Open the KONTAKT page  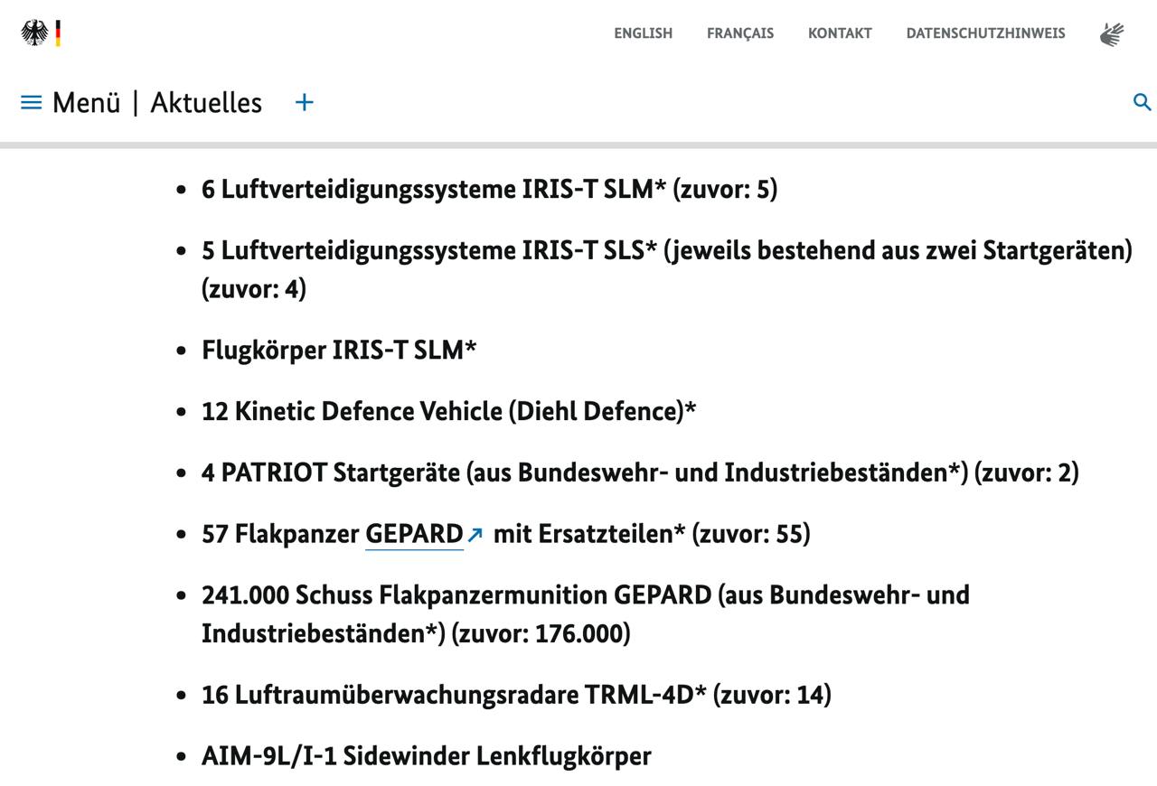(840, 33)
